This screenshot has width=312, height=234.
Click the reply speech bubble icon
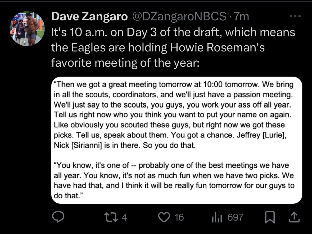tap(57, 217)
